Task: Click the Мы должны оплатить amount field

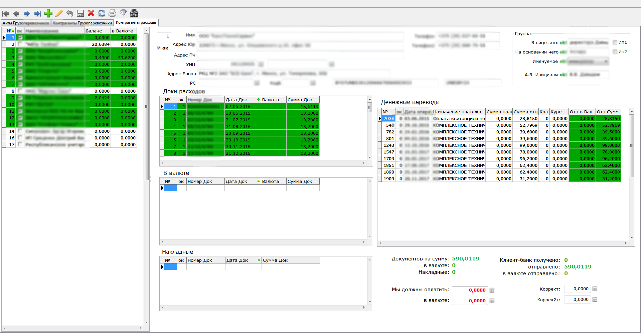Action: (x=470, y=290)
